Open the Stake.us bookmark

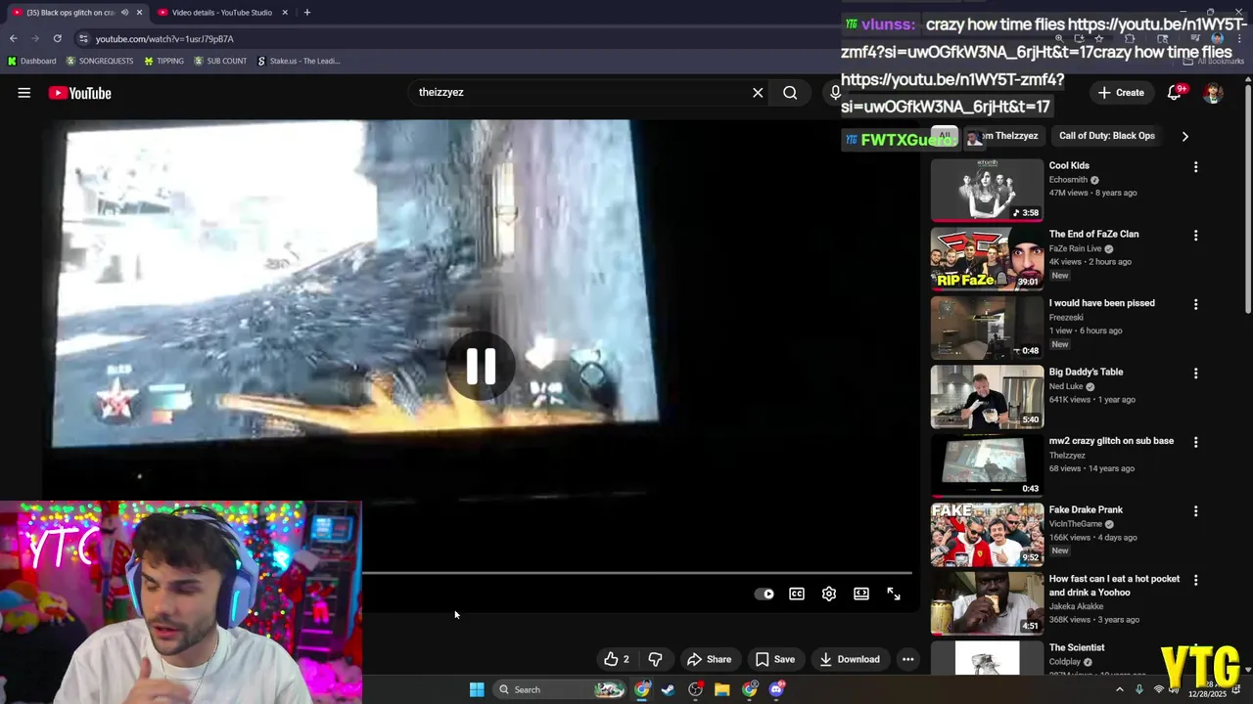[299, 61]
